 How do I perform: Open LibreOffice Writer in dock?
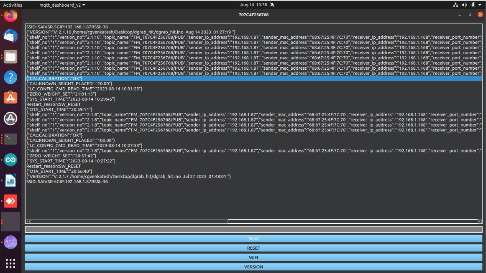coord(10,180)
